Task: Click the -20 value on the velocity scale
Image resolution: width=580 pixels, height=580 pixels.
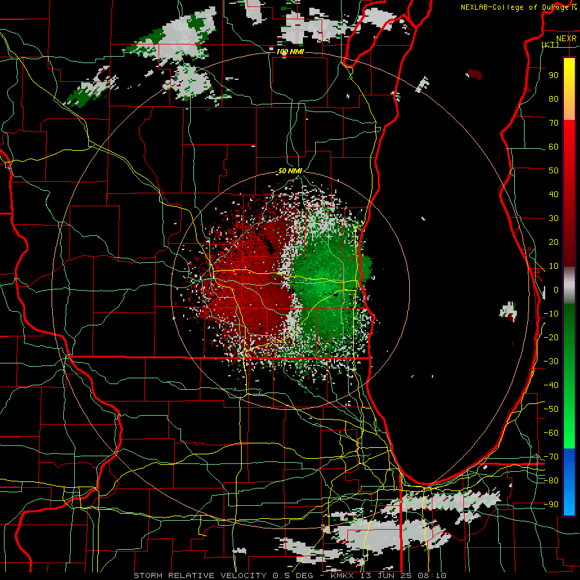Action: 551,337
